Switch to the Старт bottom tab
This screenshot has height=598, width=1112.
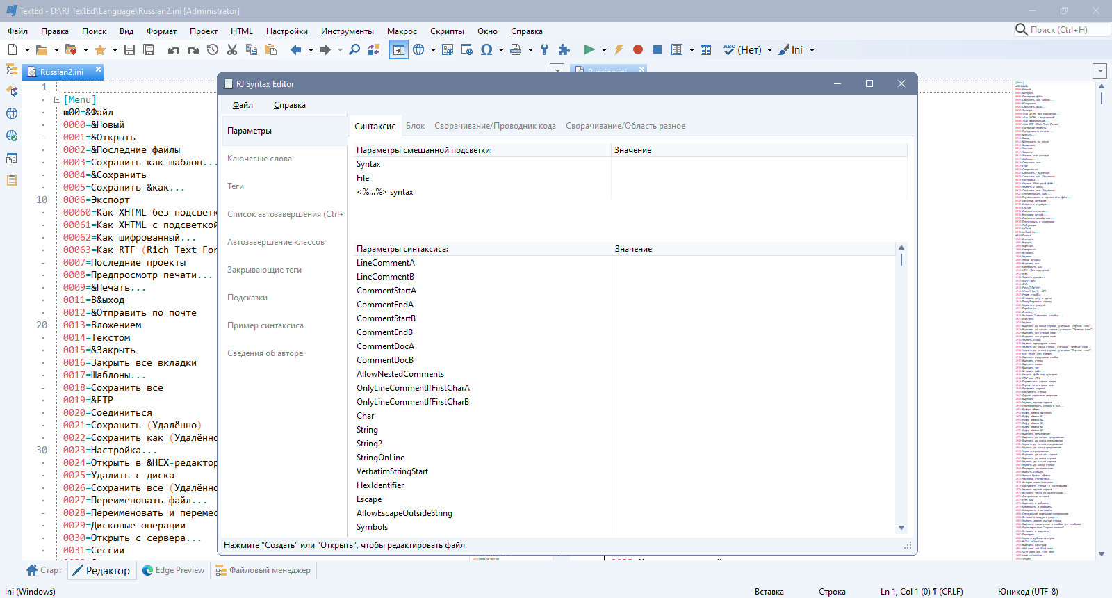44,570
